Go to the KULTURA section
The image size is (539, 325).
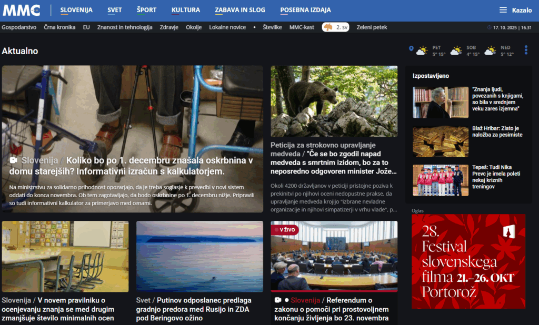(186, 10)
